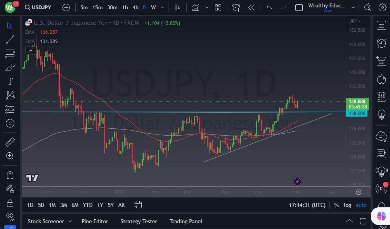This screenshot has width=390, height=229.
Task: Select the 1Y date range button
Action: pos(100,205)
